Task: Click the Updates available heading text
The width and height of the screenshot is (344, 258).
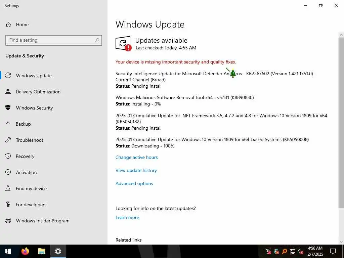Action: point(161,40)
